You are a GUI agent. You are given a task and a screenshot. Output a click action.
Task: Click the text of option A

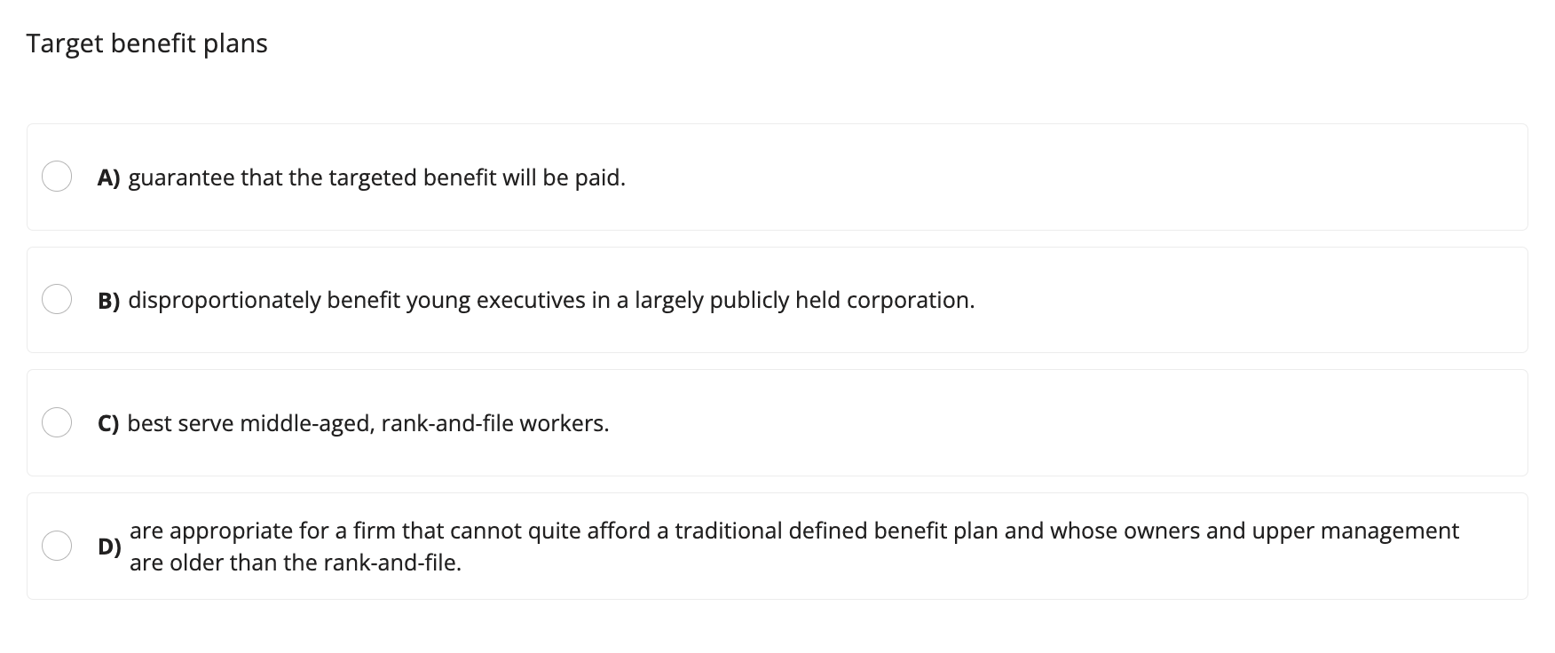pyautogui.click(x=377, y=177)
